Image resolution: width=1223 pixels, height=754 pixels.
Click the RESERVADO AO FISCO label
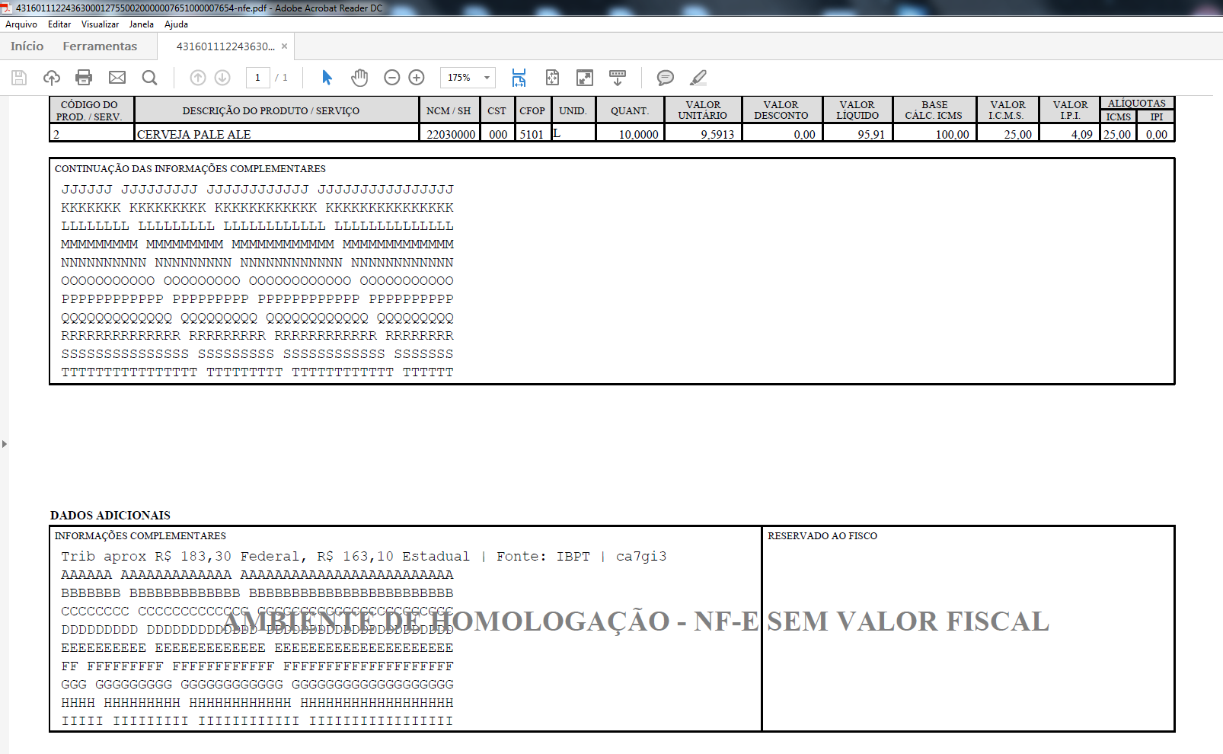pyautogui.click(x=822, y=536)
